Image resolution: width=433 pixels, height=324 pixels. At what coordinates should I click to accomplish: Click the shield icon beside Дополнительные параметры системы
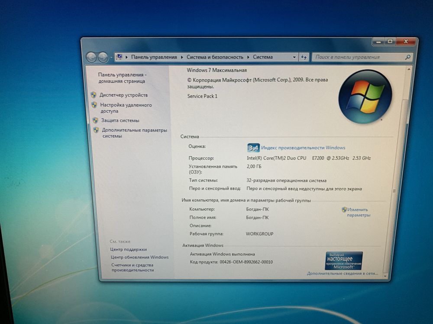[96, 130]
